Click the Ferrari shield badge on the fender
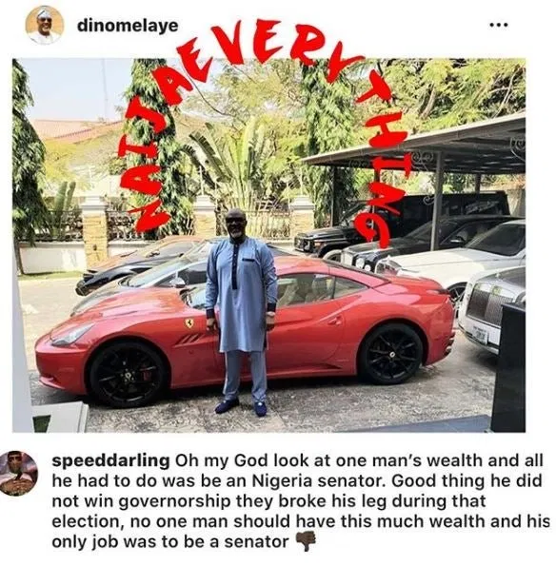This screenshot has width=556, height=566. pyautogui.click(x=190, y=323)
